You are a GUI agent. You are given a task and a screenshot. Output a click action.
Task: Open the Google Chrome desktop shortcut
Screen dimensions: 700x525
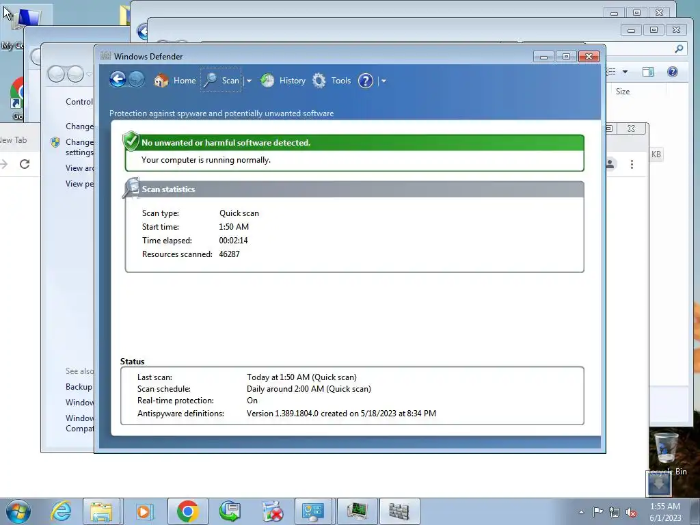tap(17, 99)
